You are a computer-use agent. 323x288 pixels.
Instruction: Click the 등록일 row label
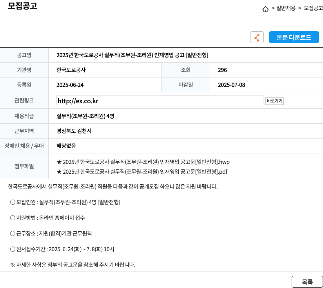24,85
